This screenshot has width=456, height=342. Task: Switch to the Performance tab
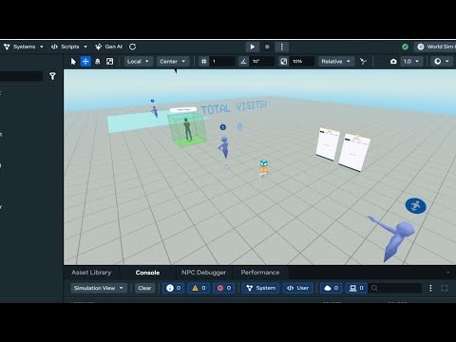(x=260, y=273)
